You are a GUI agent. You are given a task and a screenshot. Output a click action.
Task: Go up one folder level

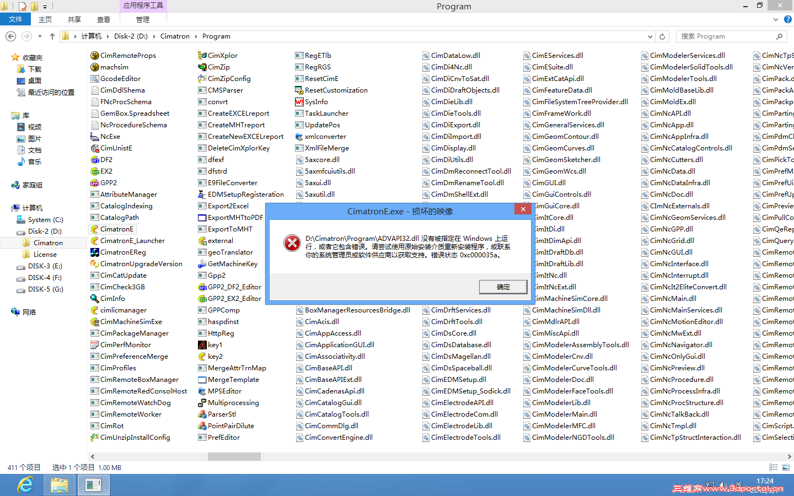pyautogui.click(x=52, y=36)
